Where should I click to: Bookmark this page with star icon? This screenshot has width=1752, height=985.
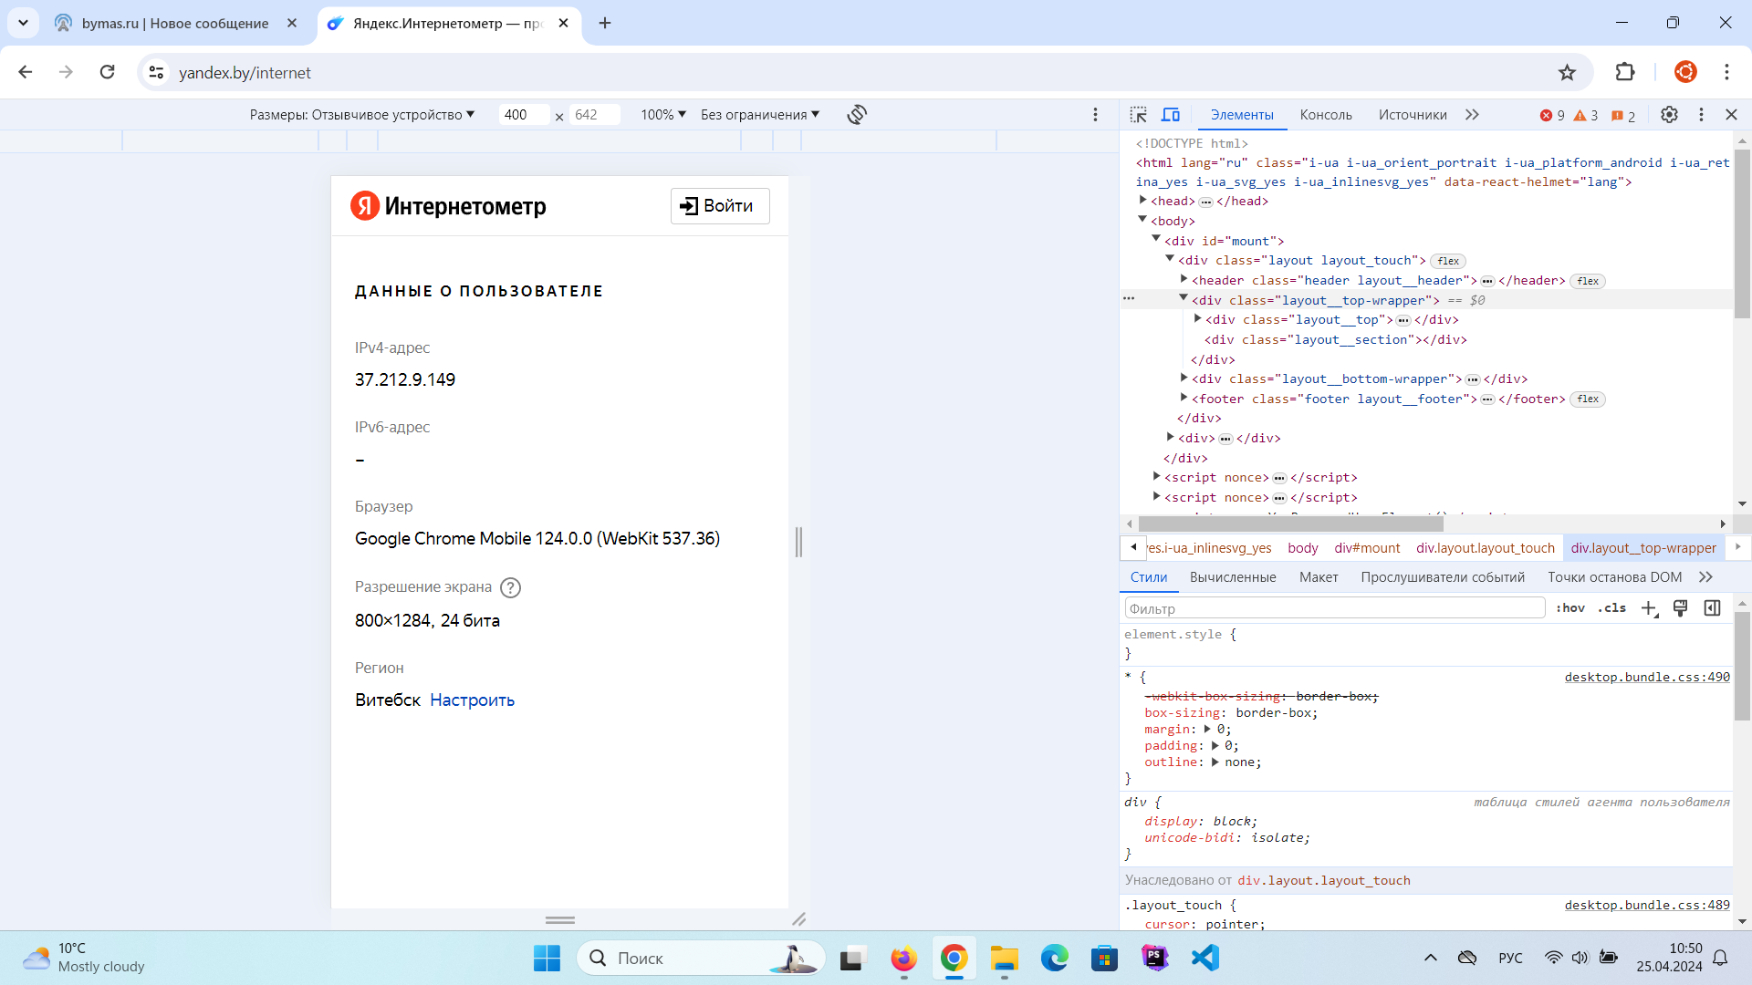pos(1567,73)
